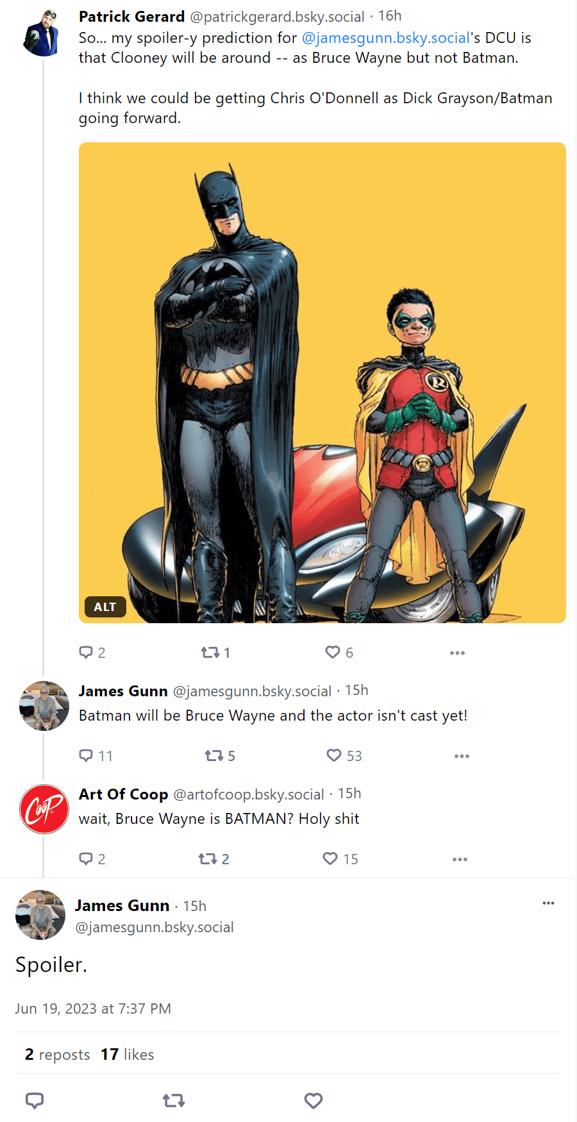
Task: Open more options on Patrick Gerard's post
Action: [x=457, y=652]
